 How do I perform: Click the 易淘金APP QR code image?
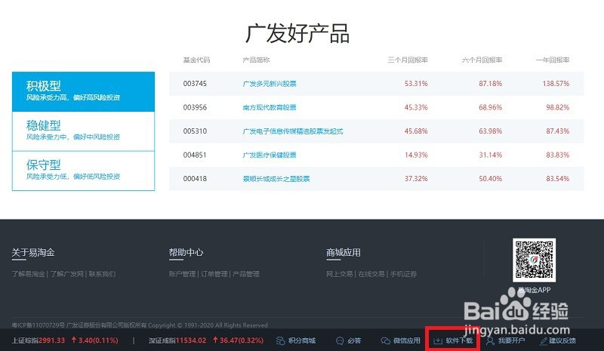point(534,260)
